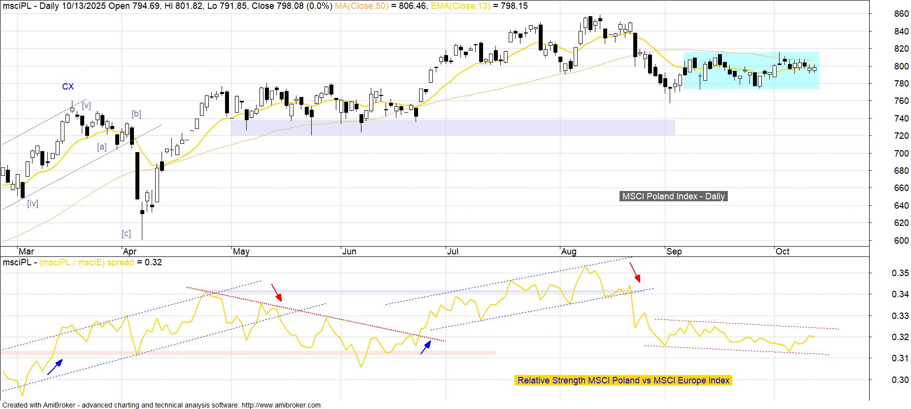Click the MSCI Poland Index - Daily label
Viewport: 911px width, 409px height.
(673, 196)
